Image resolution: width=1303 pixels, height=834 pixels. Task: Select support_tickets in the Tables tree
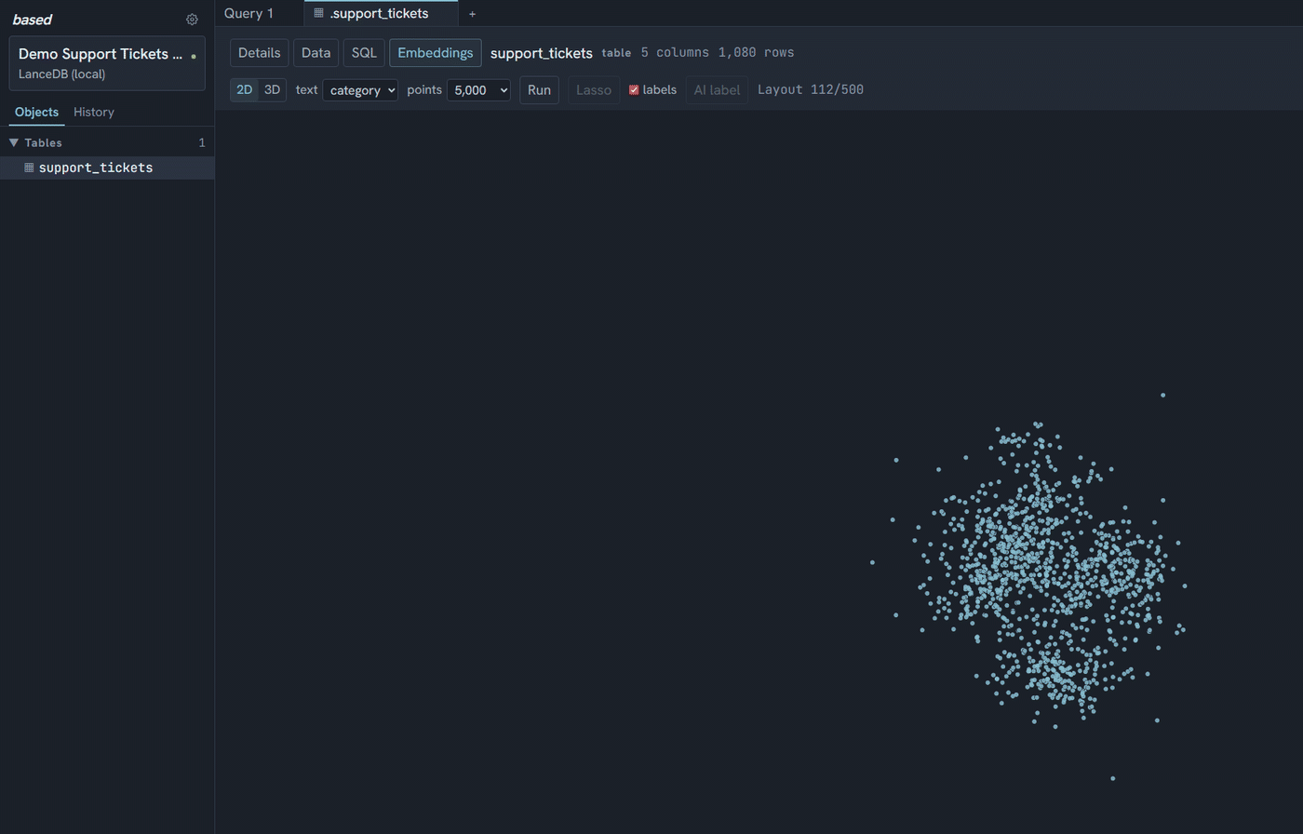coord(107,168)
